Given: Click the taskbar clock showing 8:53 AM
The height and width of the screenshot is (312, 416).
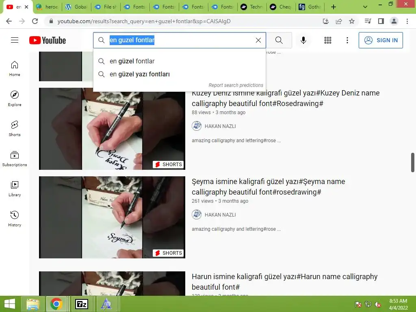Looking at the screenshot, I should 398,304.
